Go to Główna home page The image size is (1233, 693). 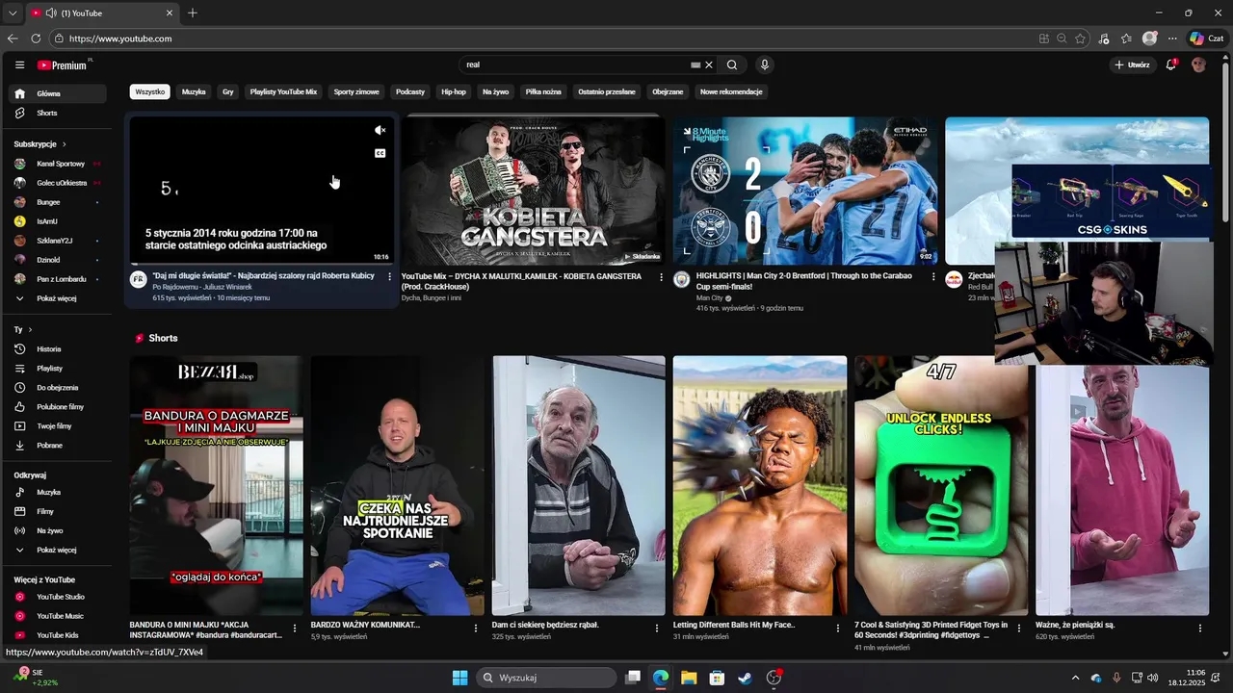(60, 93)
